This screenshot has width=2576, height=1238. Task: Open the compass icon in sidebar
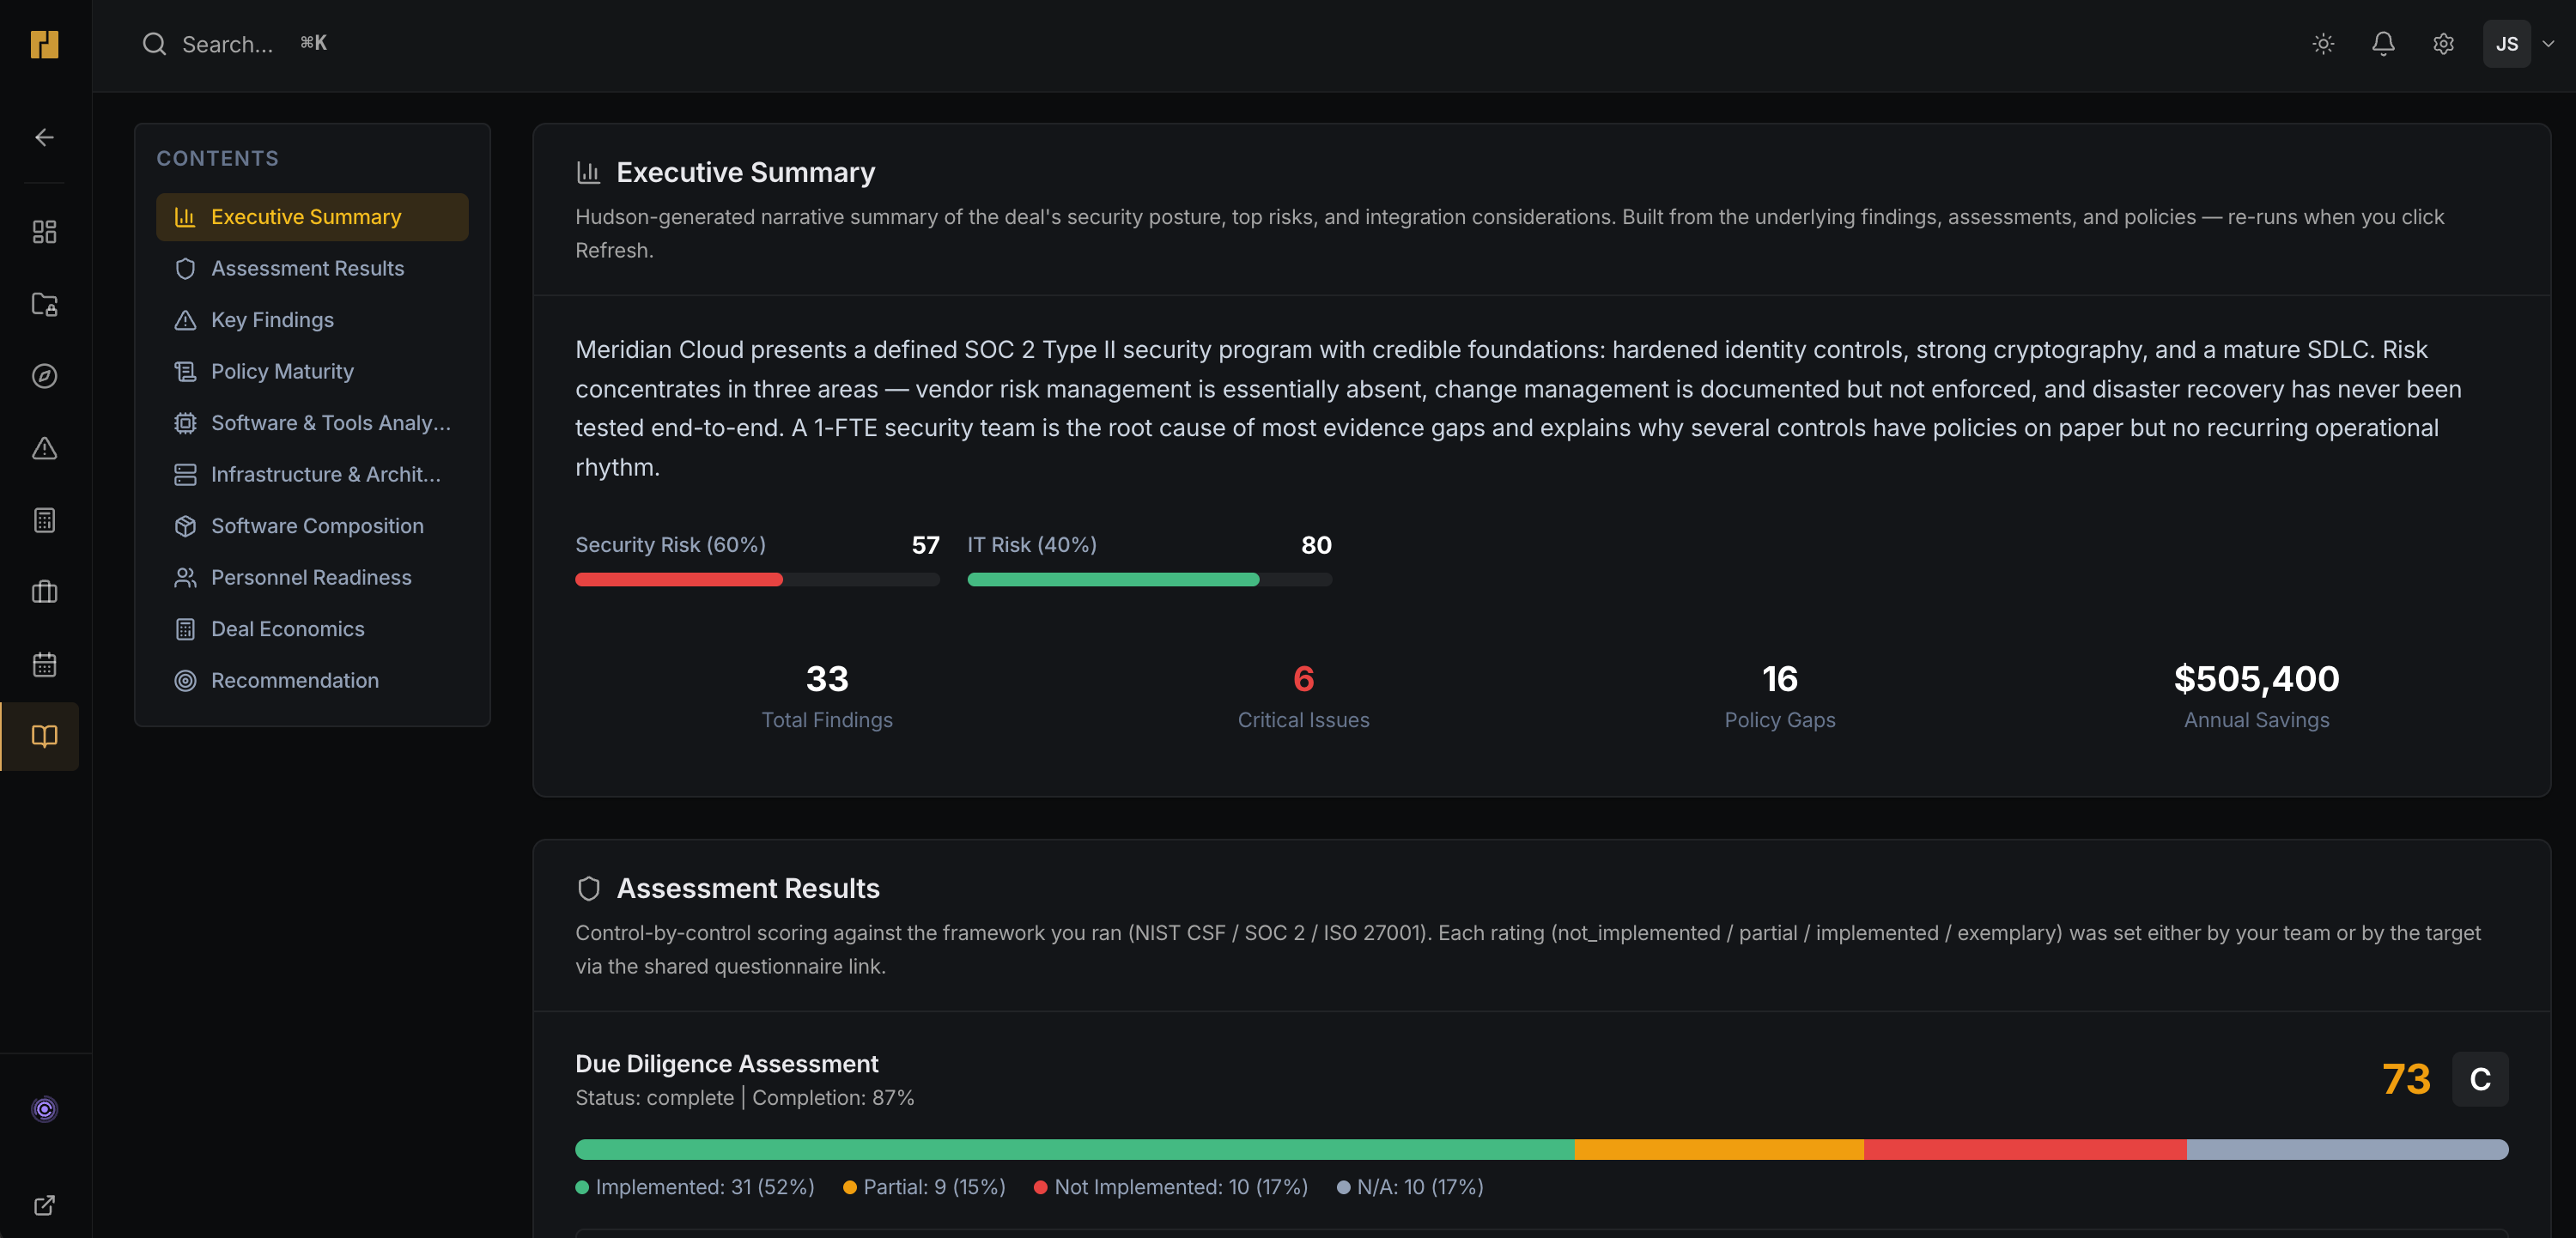[44, 376]
